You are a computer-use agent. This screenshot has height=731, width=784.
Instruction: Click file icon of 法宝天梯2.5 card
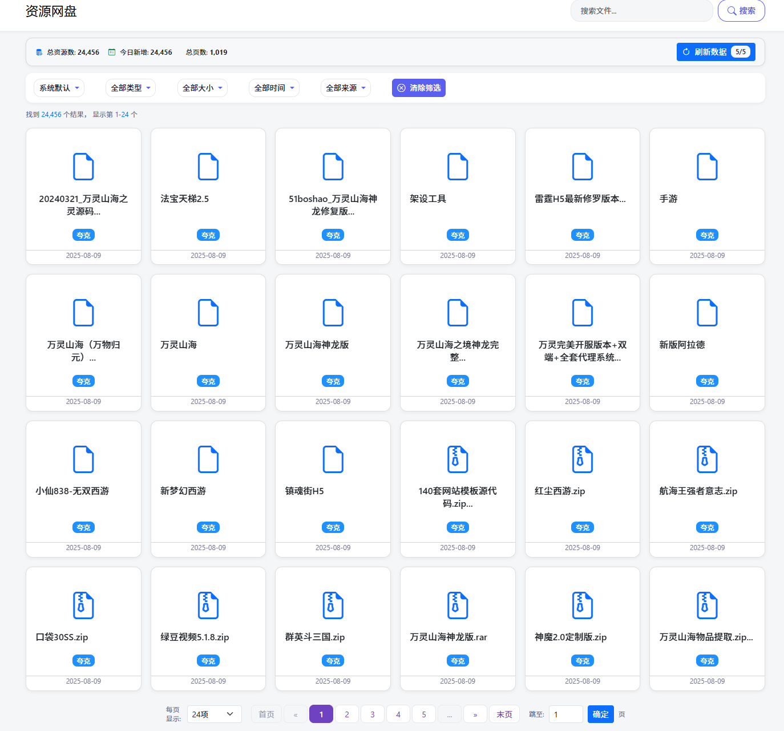coord(208,167)
